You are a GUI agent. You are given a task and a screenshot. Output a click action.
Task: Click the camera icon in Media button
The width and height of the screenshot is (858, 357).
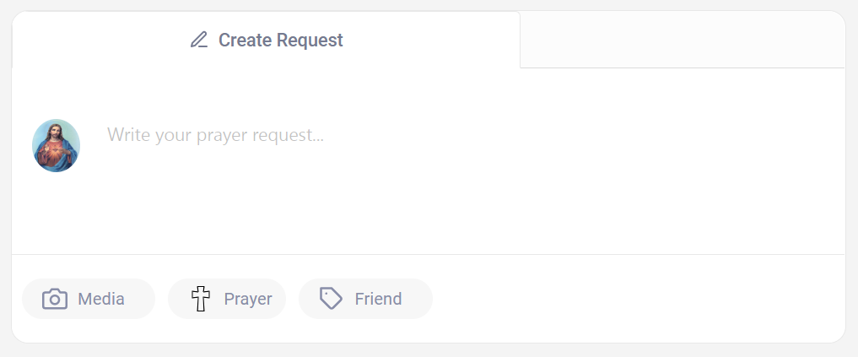pos(55,299)
